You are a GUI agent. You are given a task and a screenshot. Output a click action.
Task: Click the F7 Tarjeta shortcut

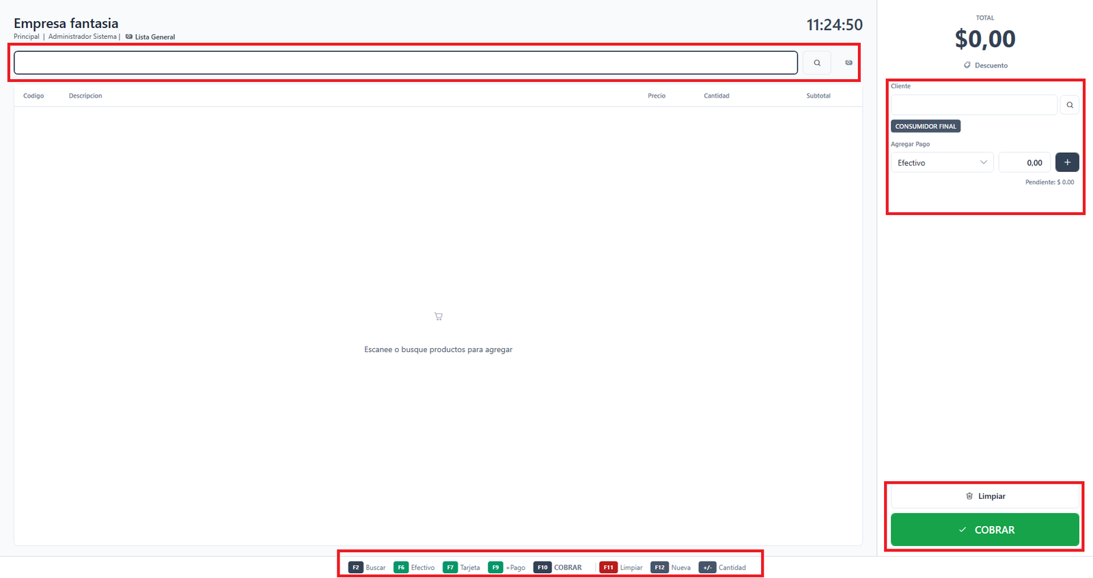point(462,568)
